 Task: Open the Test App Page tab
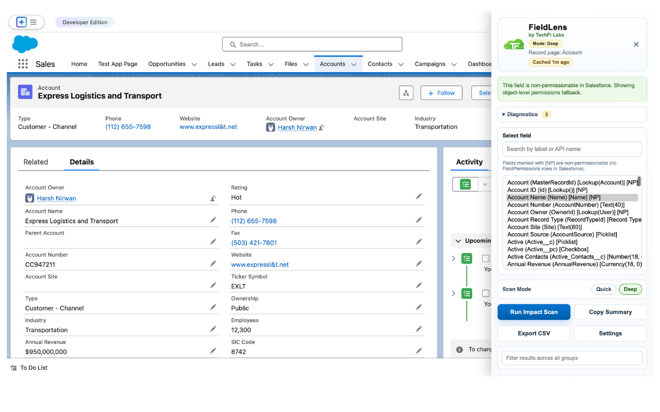tap(118, 64)
